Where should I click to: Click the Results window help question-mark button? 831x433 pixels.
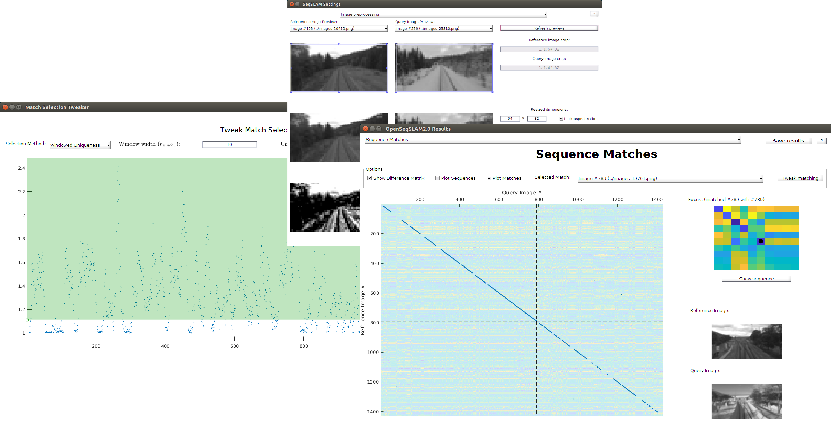(x=822, y=141)
